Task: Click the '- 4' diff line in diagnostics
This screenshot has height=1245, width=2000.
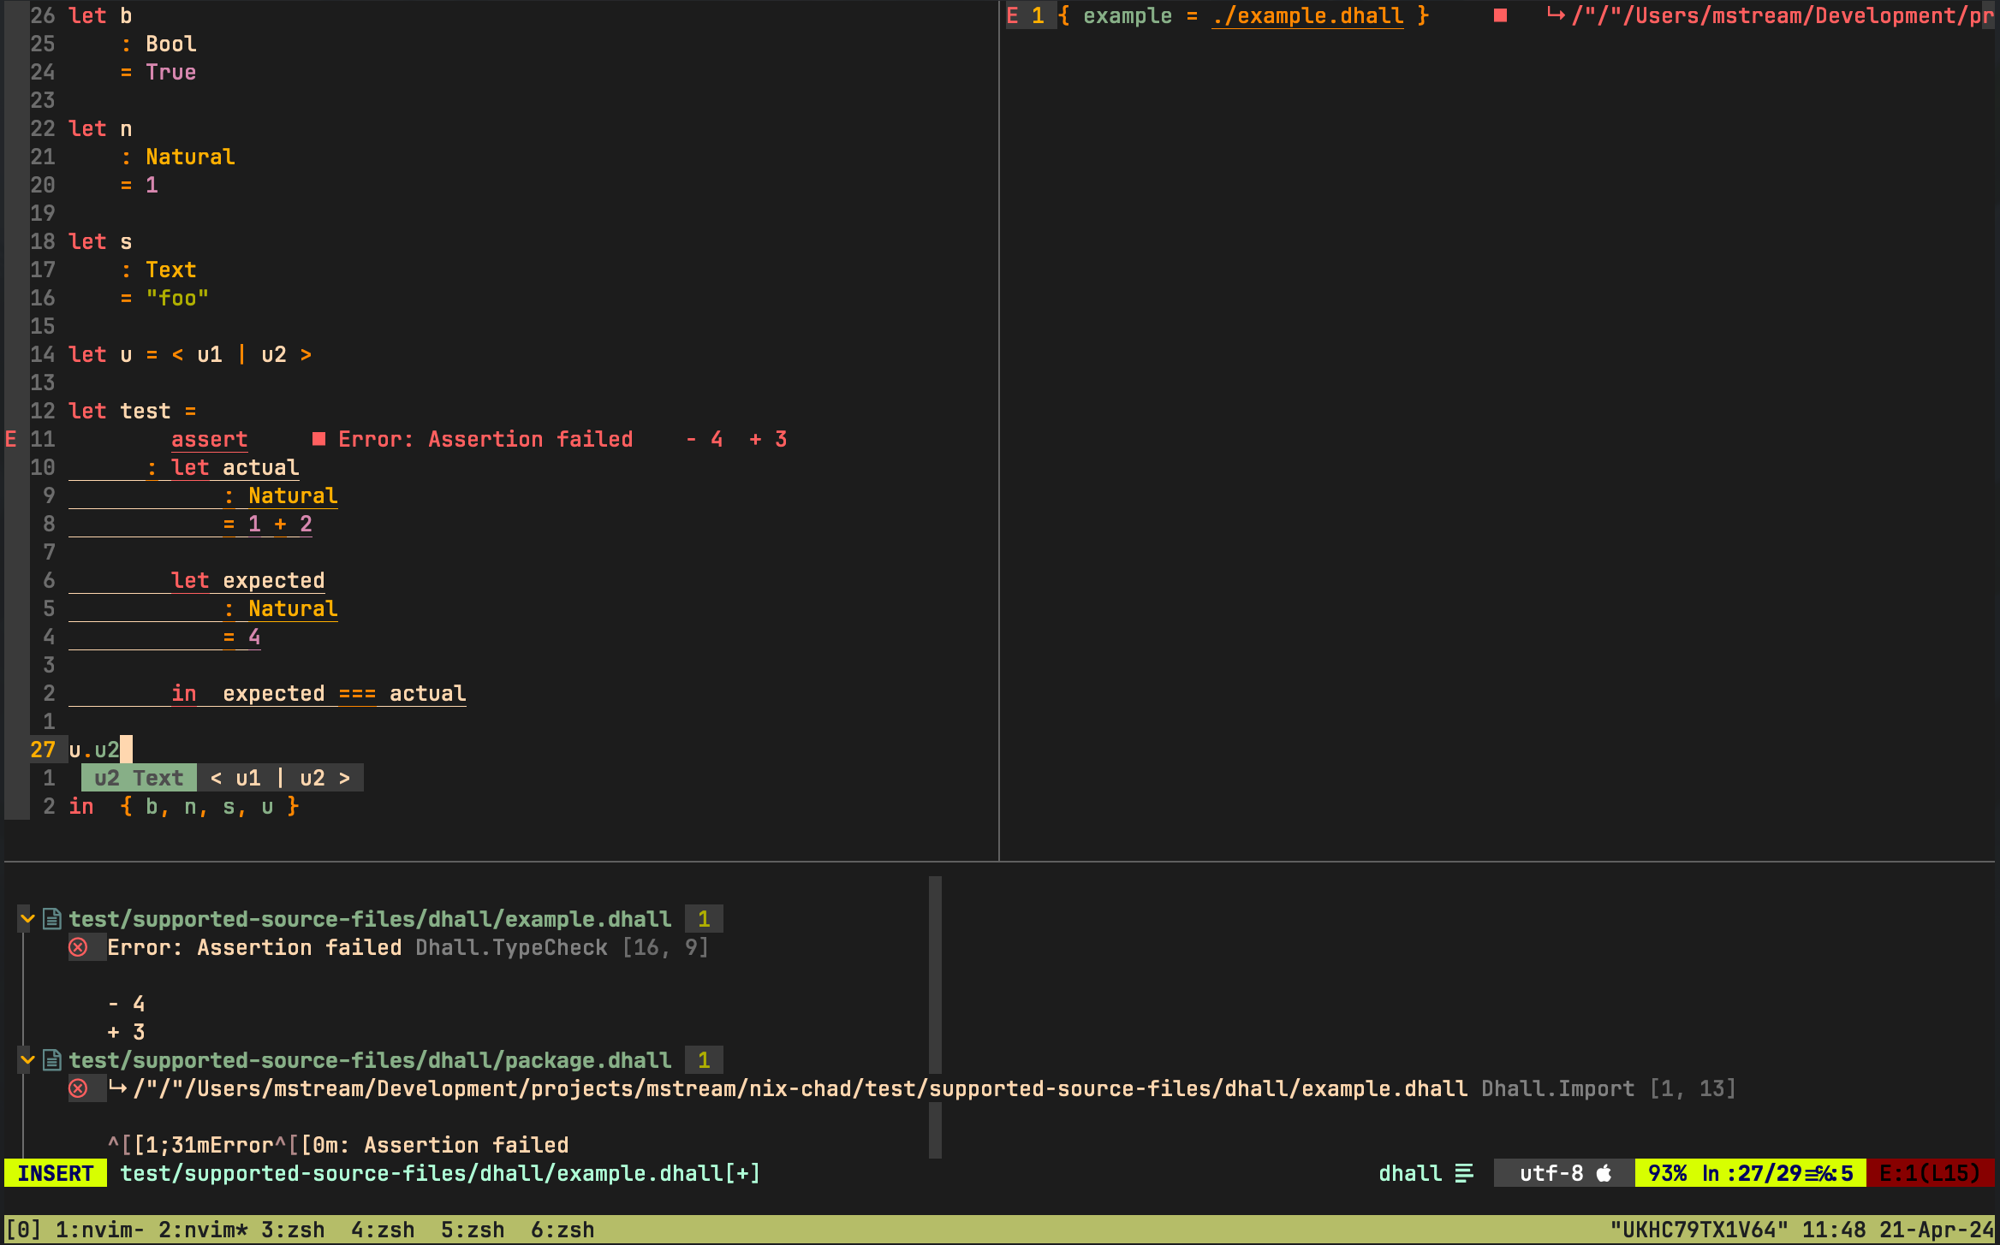Action: [126, 1004]
